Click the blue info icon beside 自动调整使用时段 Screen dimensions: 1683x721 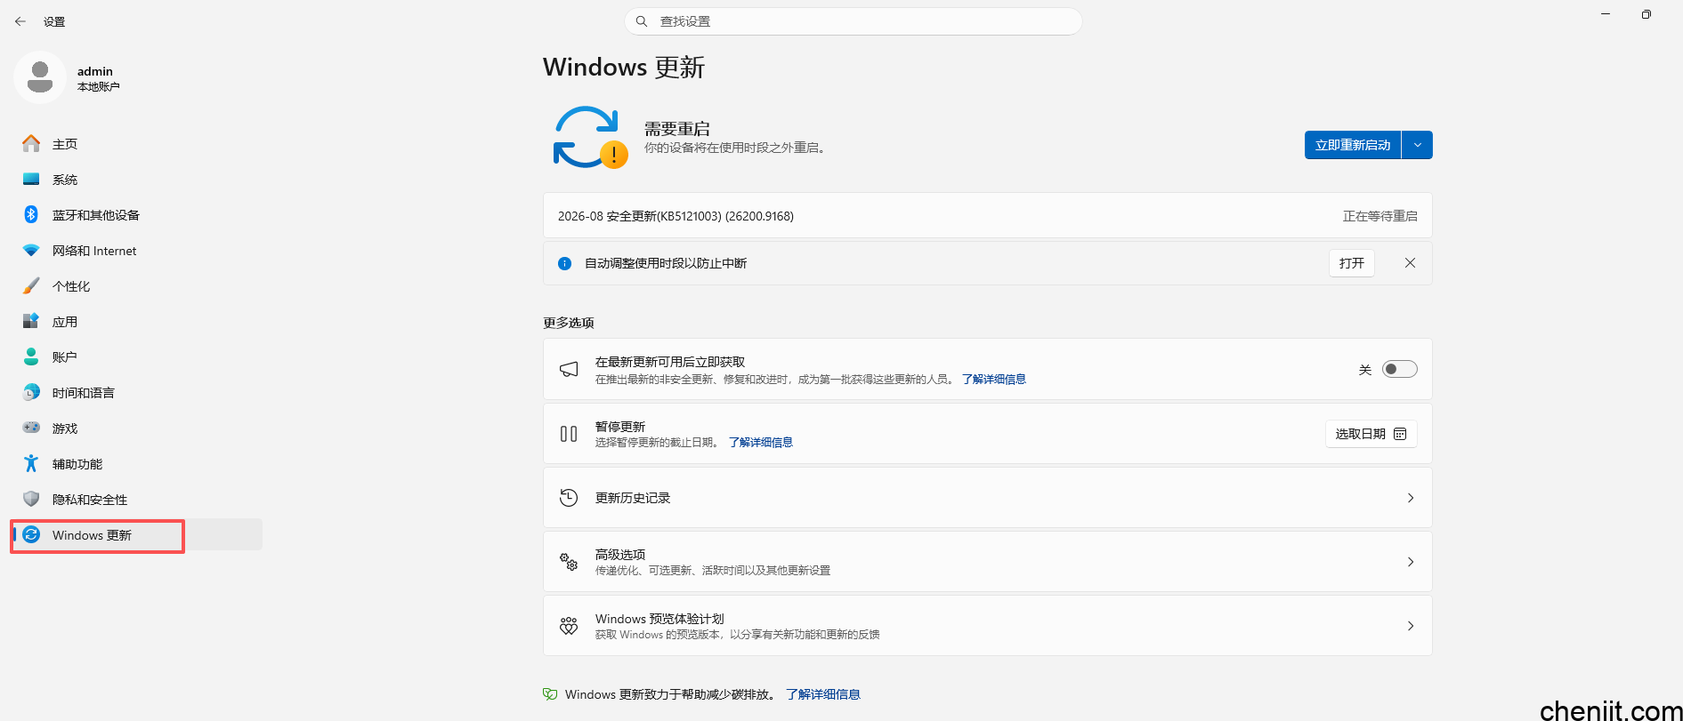[564, 263]
